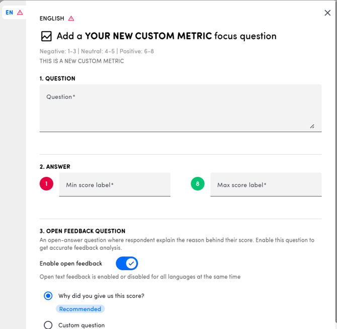Close the custom metric dialog
This screenshot has width=337, height=329.
pos(327,13)
